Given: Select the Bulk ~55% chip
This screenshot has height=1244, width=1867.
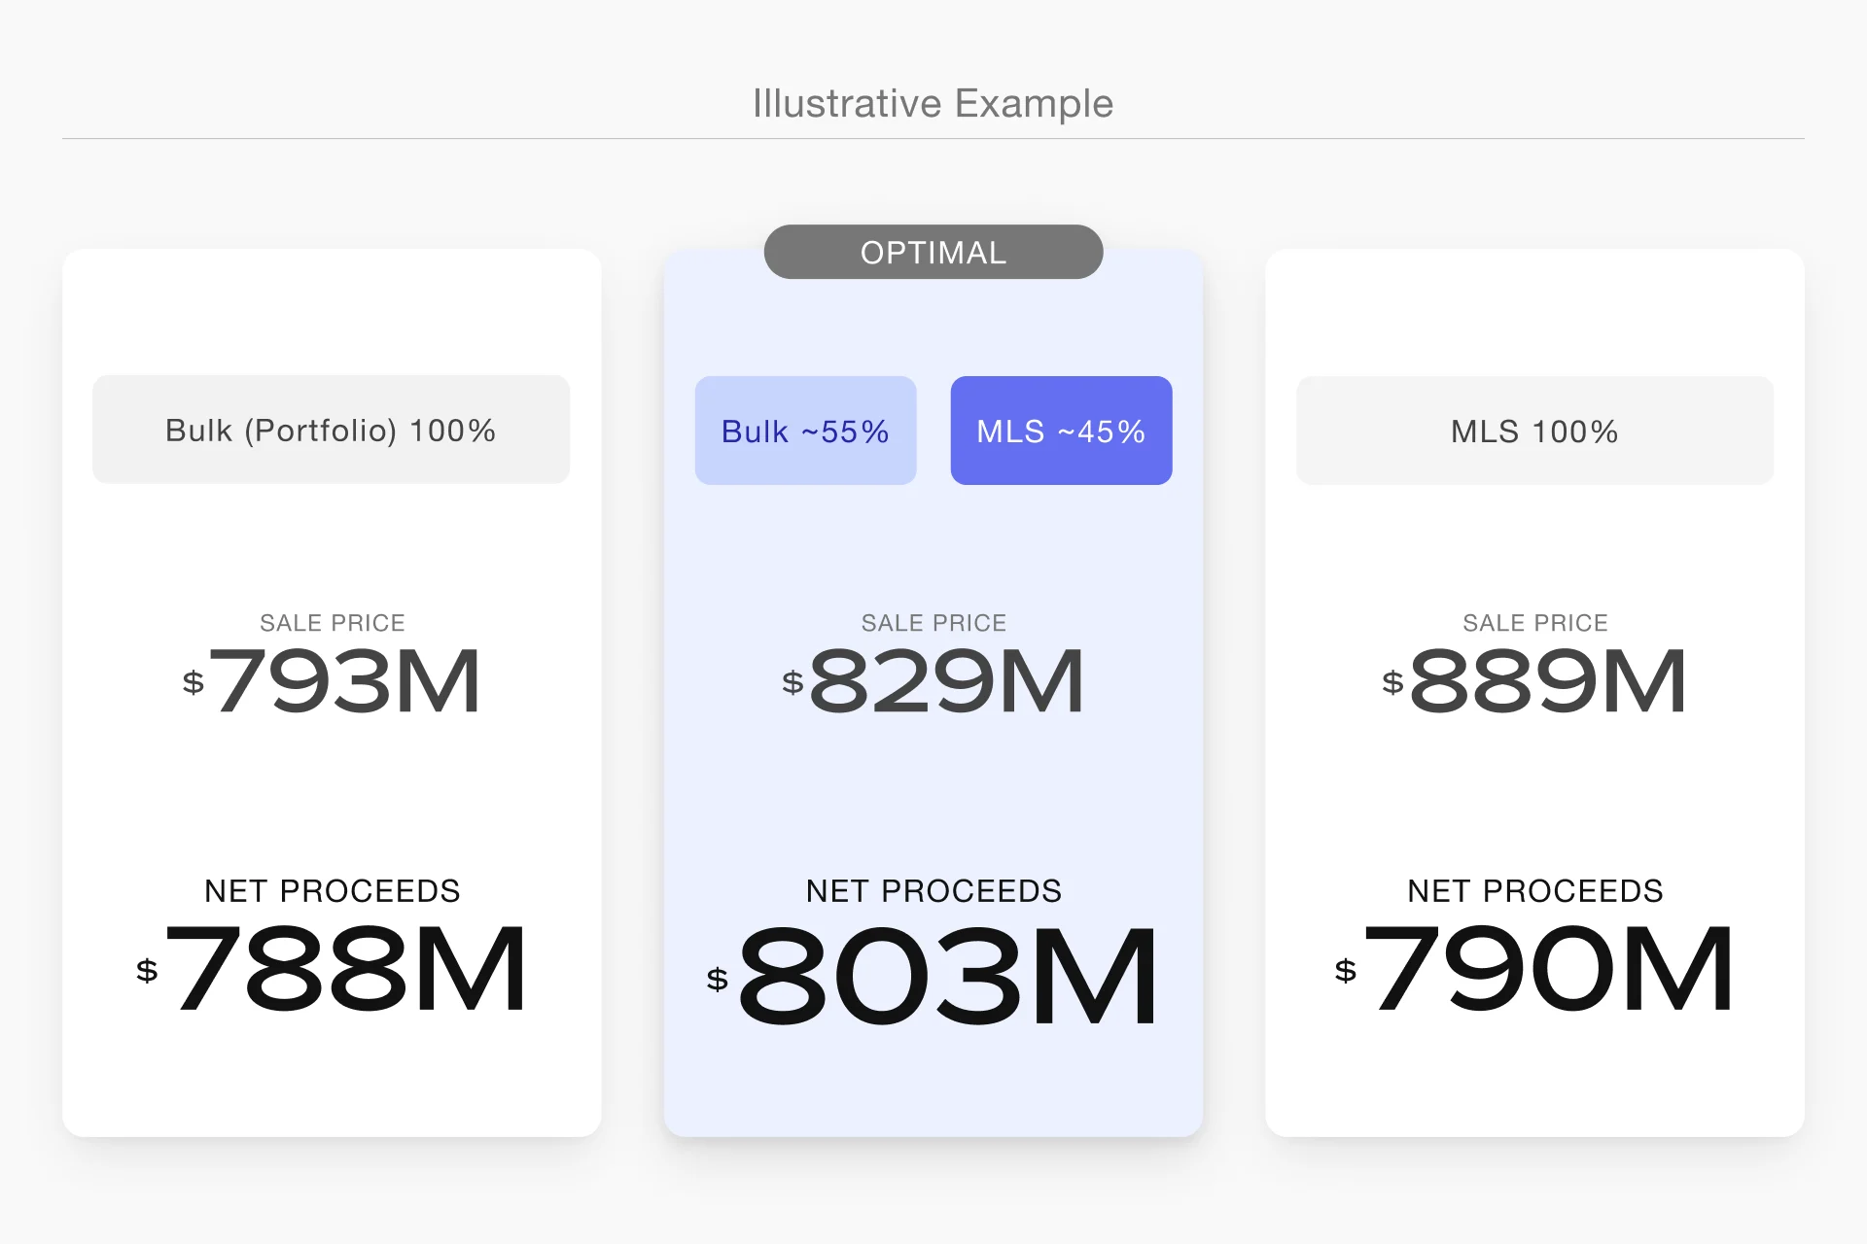Looking at the screenshot, I should [x=805, y=431].
